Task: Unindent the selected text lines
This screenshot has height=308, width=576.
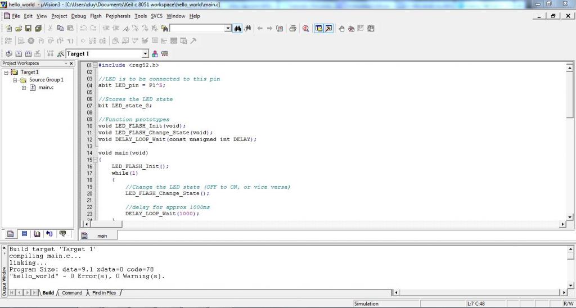Action: pyautogui.click(x=116, y=28)
